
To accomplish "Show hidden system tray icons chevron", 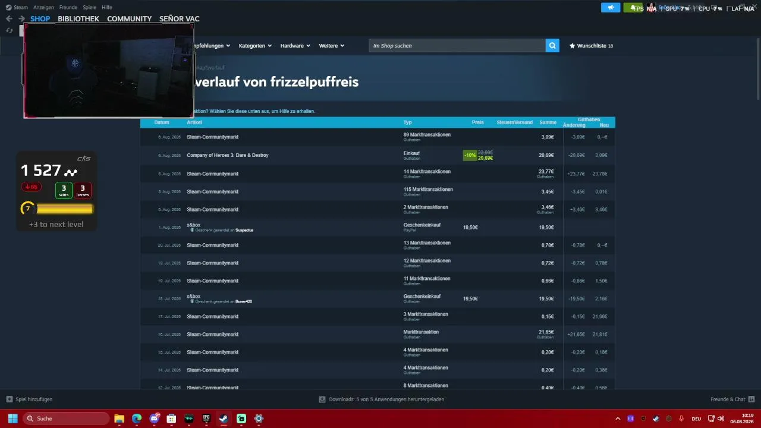I will pyautogui.click(x=618, y=418).
